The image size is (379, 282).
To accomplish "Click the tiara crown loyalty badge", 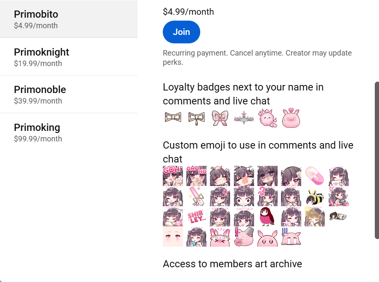I will 244,118.
